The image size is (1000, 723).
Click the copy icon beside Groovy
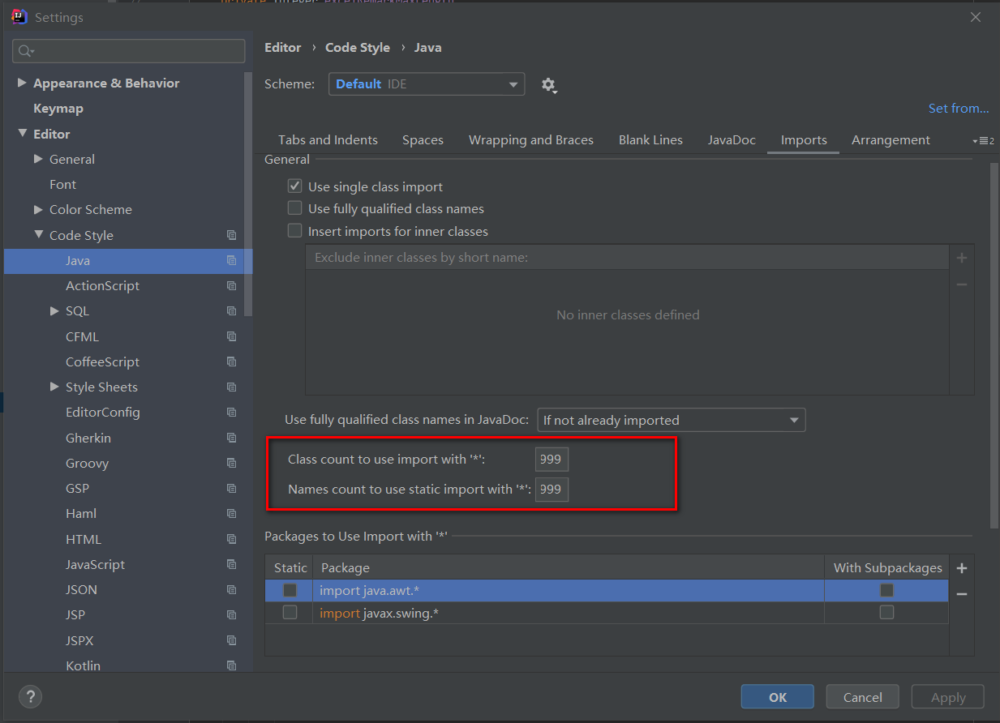[232, 464]
